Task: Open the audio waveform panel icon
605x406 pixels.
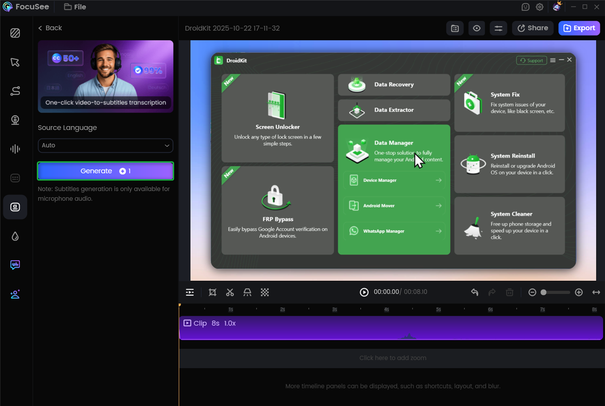Action: 15,149
